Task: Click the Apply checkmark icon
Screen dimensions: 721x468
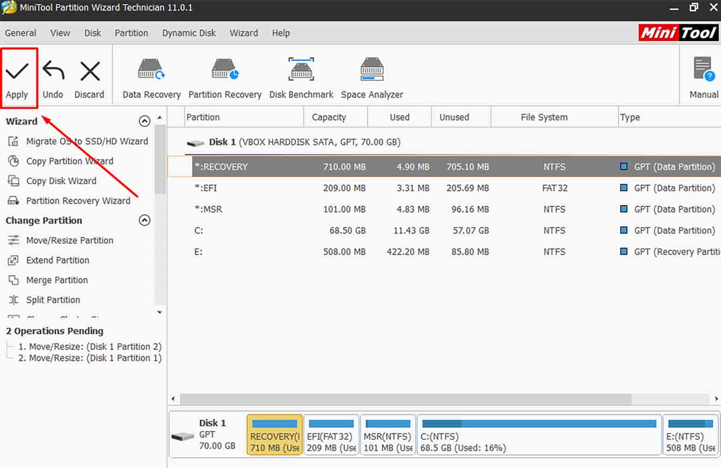Action: [17, 71]
